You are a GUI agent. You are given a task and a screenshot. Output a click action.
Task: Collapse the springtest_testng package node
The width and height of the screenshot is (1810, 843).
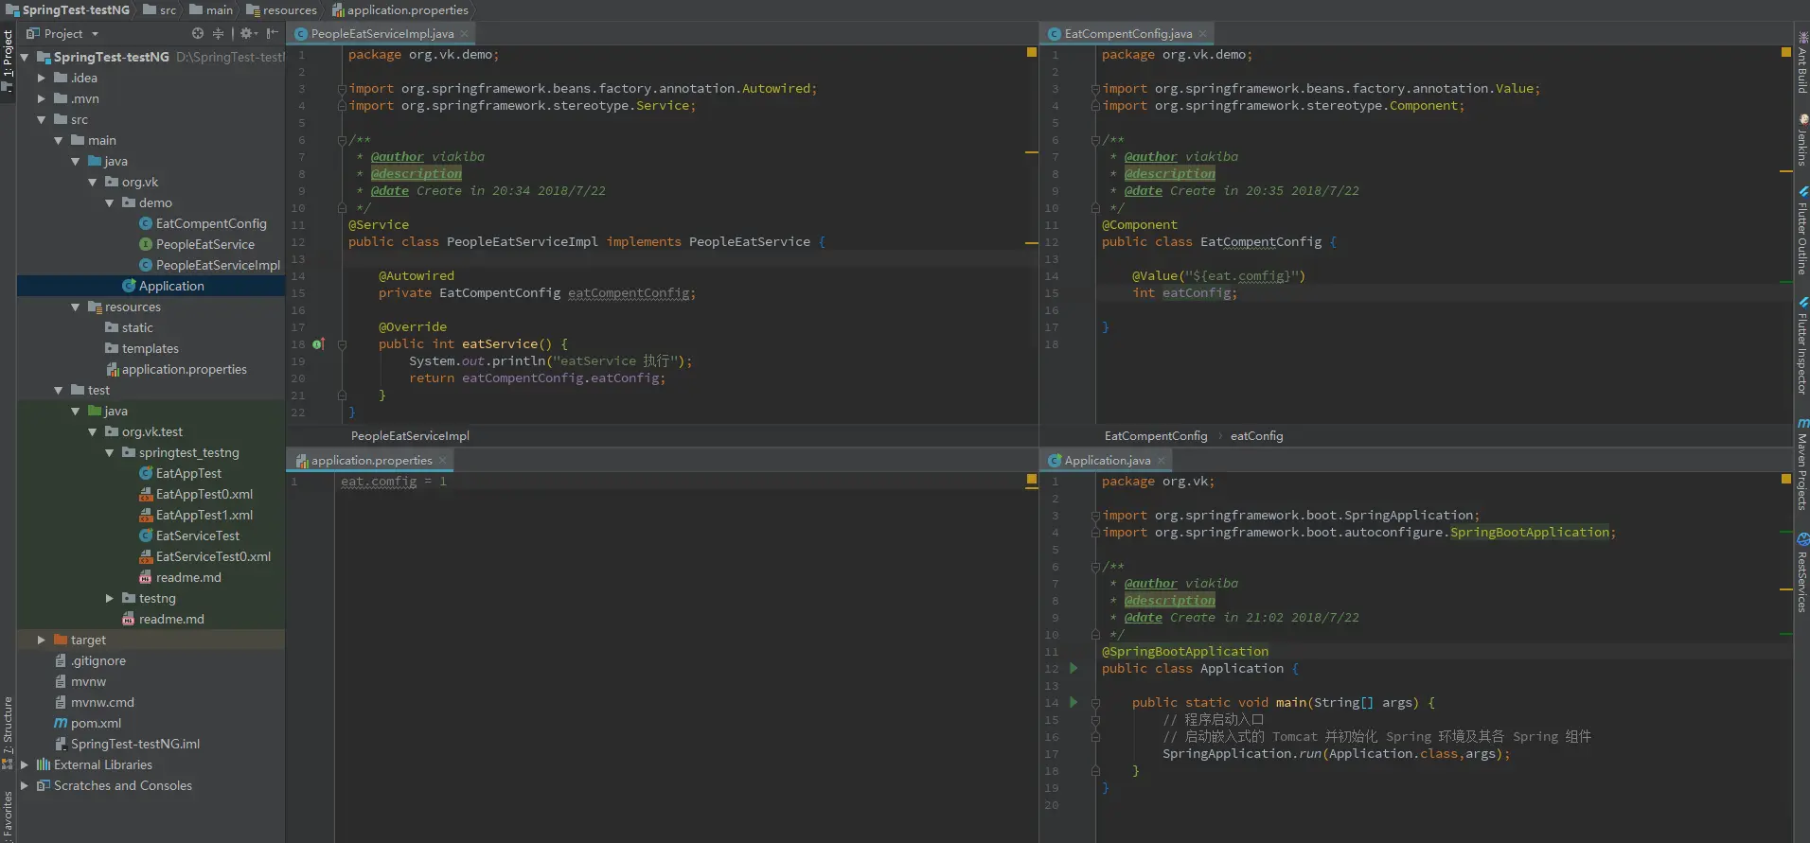point(110,452)
